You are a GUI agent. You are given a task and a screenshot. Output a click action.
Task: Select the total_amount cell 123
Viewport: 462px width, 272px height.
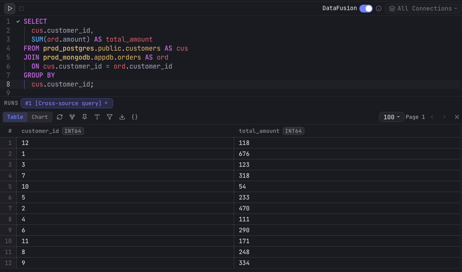coord(347,164)
